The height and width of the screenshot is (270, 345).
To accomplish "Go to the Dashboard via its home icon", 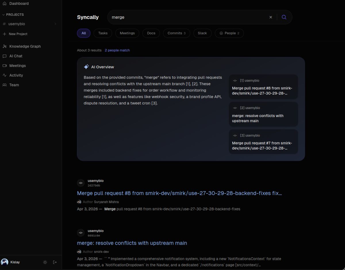I will click(x=5, y=3).
